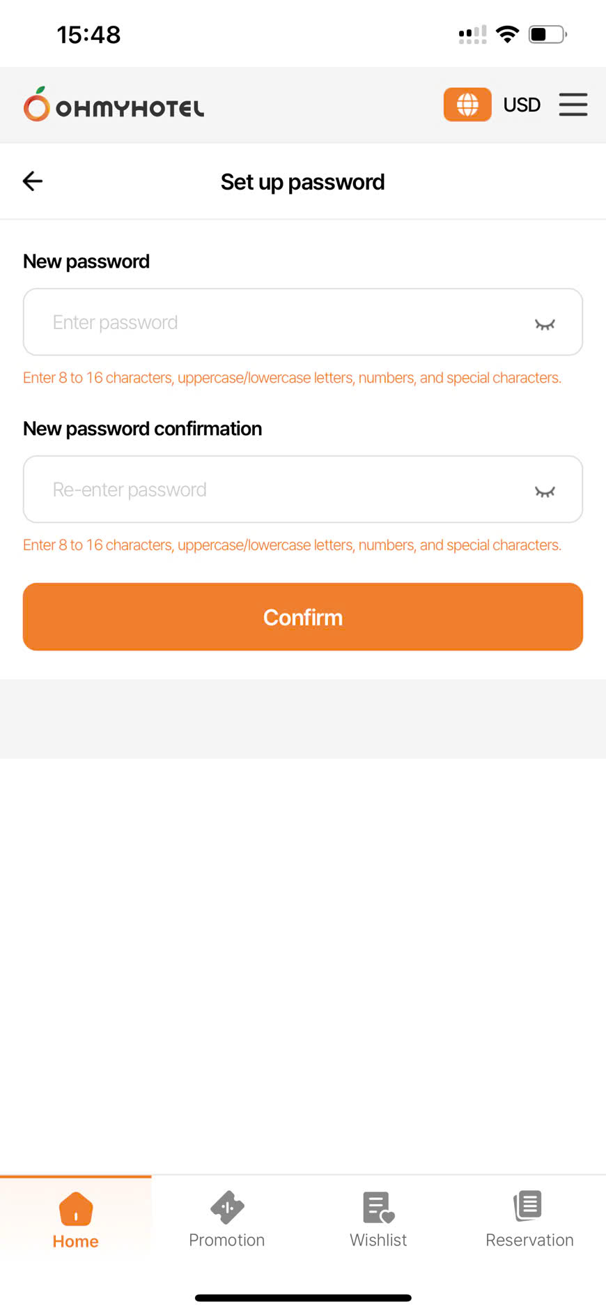The width and height of the screenshot is (606, 1313).
Task: Tap the Reservation document icon
Action: tap(529, 1206)
